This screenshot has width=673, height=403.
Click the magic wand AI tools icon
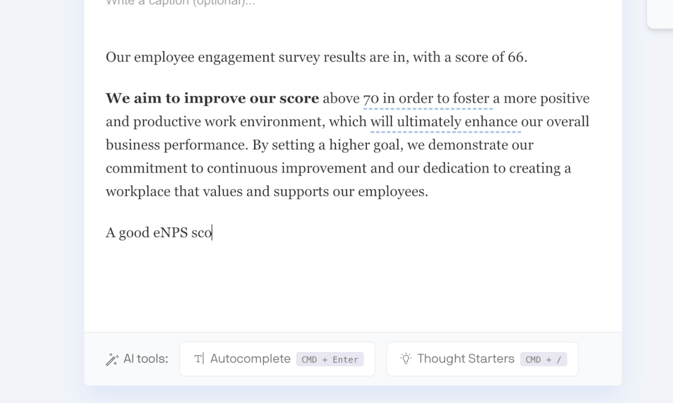[x=112, y=359]
